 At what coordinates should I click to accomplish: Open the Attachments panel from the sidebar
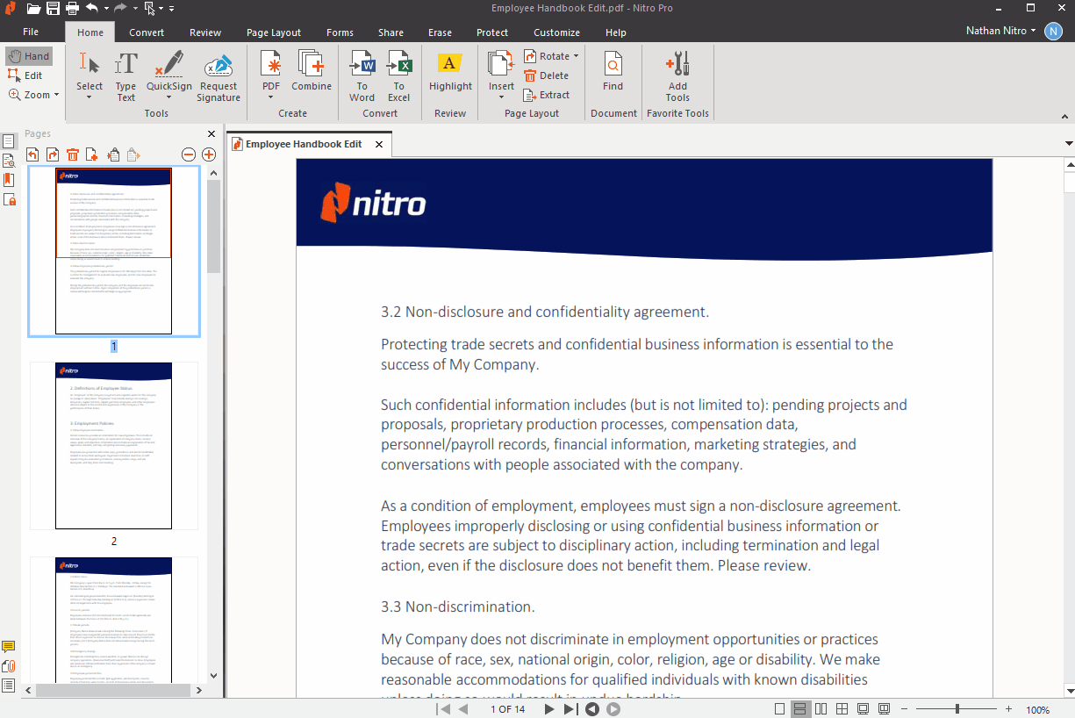9,665
